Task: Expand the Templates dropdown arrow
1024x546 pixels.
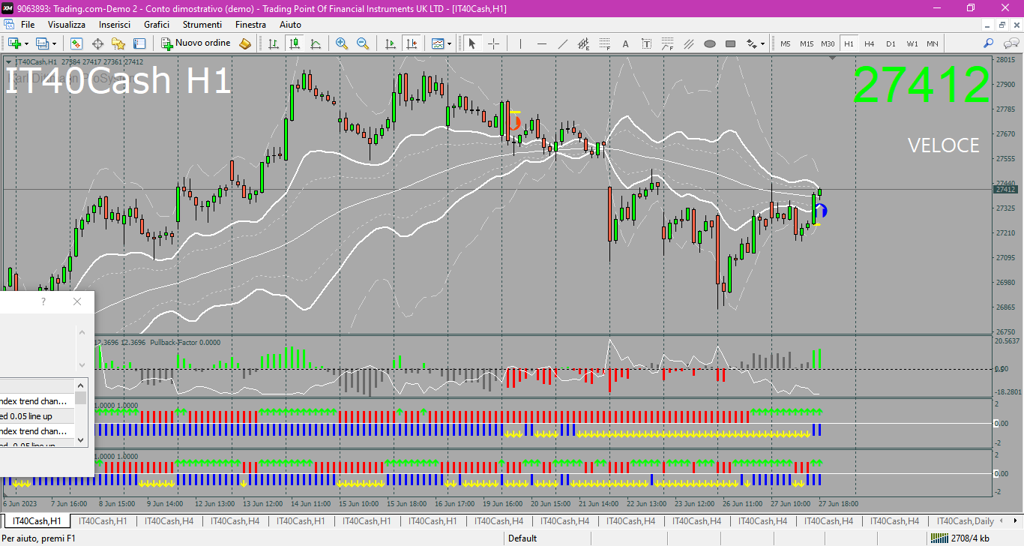Action: (x=450, y=43)
